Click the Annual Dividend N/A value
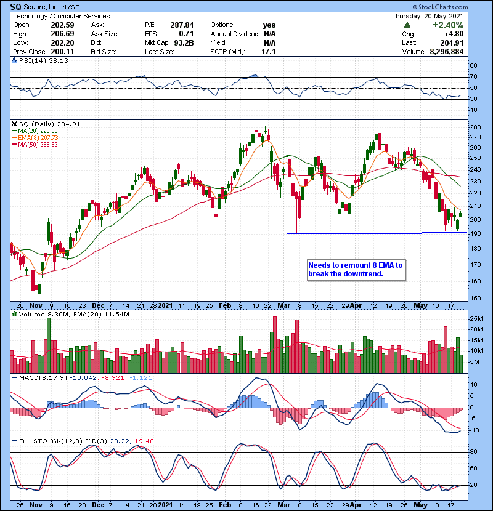This screenshot has height=511, width=493. coord(270,34)
